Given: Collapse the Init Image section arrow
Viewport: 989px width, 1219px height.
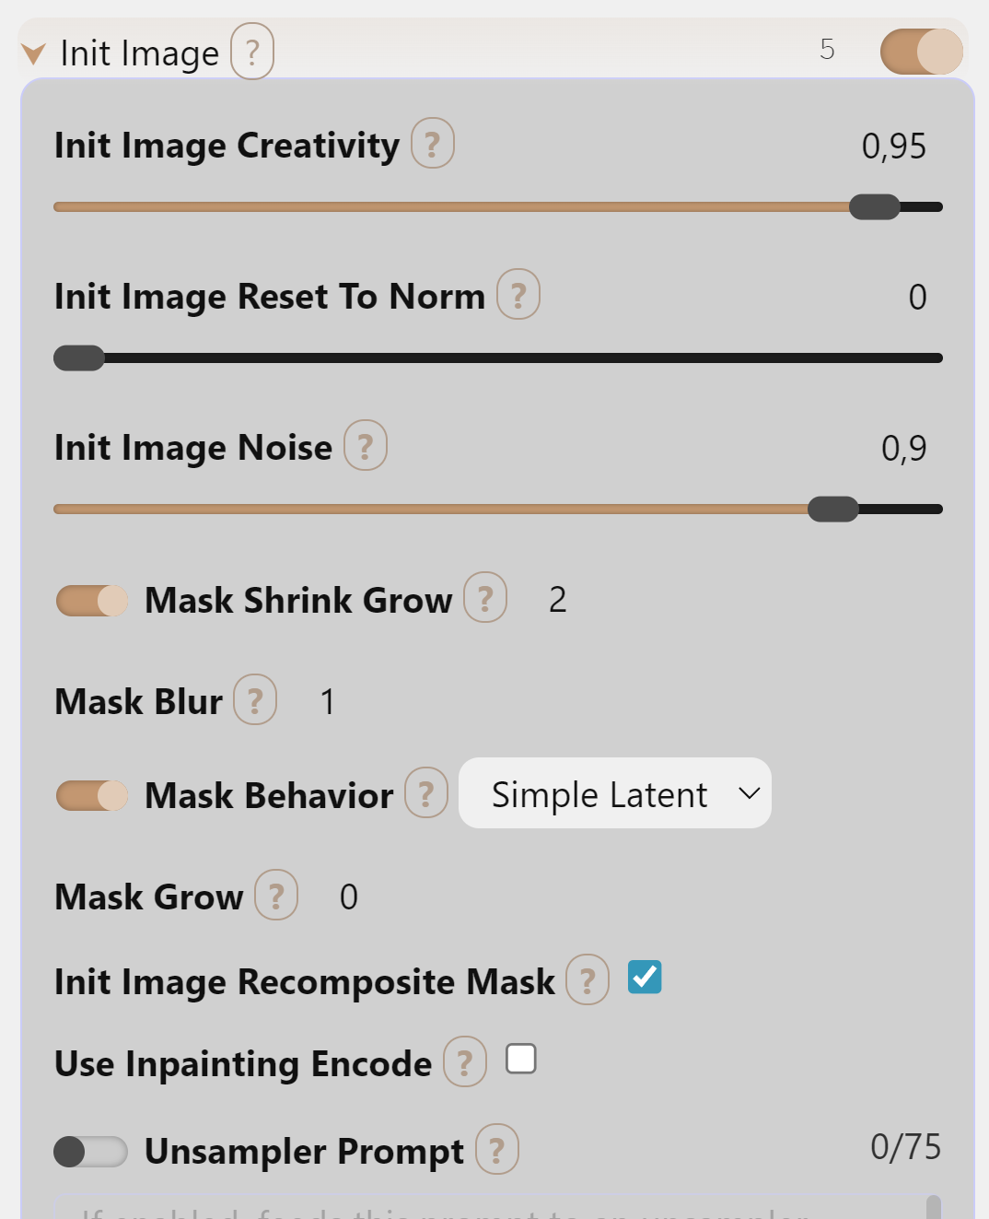Looking at the screenshot, I should [33, 53].
